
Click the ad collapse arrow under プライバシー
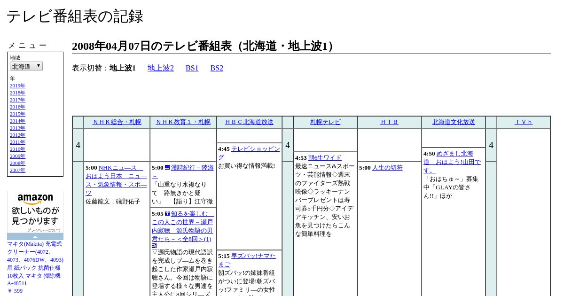35,236
